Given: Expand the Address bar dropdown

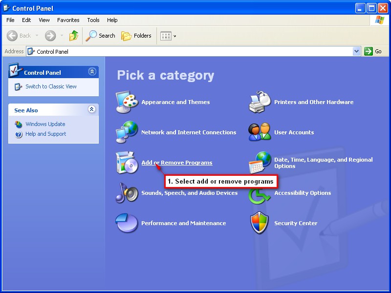Looking at the screenshot, I should [357, 51].
